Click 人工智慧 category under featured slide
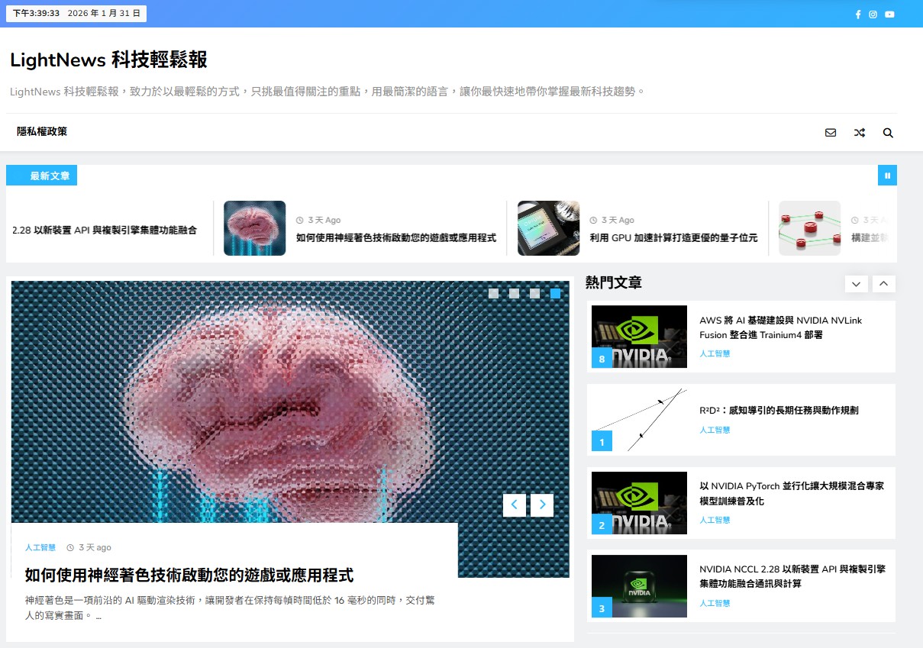923x648 pixels. click(40, 547)
